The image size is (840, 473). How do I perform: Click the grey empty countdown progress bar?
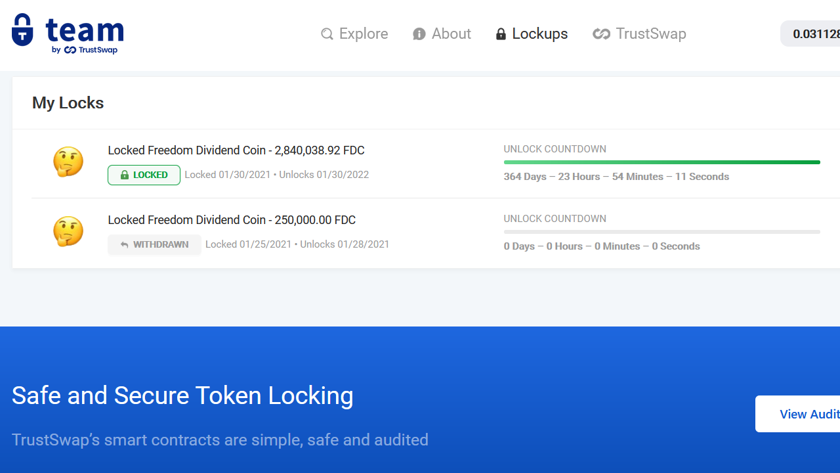tap(661, 232)
